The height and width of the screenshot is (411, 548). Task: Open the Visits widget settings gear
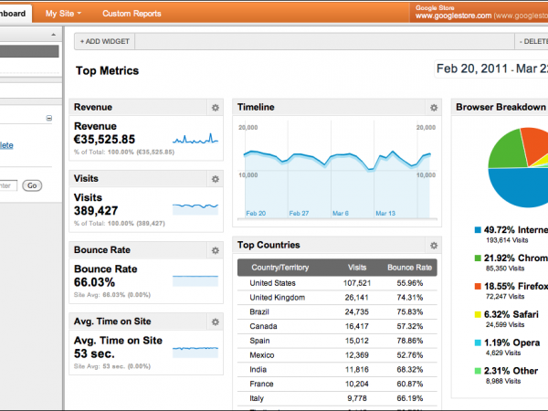tap(215, 179)
